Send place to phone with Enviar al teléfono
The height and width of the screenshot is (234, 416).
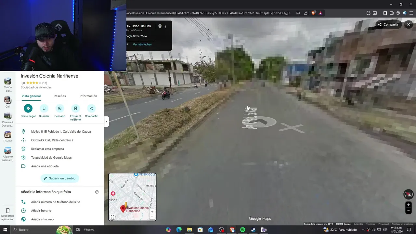click(x=75, y=108)
